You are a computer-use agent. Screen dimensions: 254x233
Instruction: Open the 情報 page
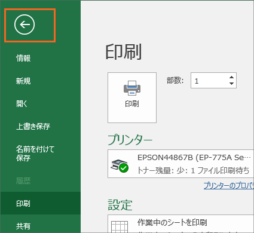pyautogui.click(x=23, y=59)
